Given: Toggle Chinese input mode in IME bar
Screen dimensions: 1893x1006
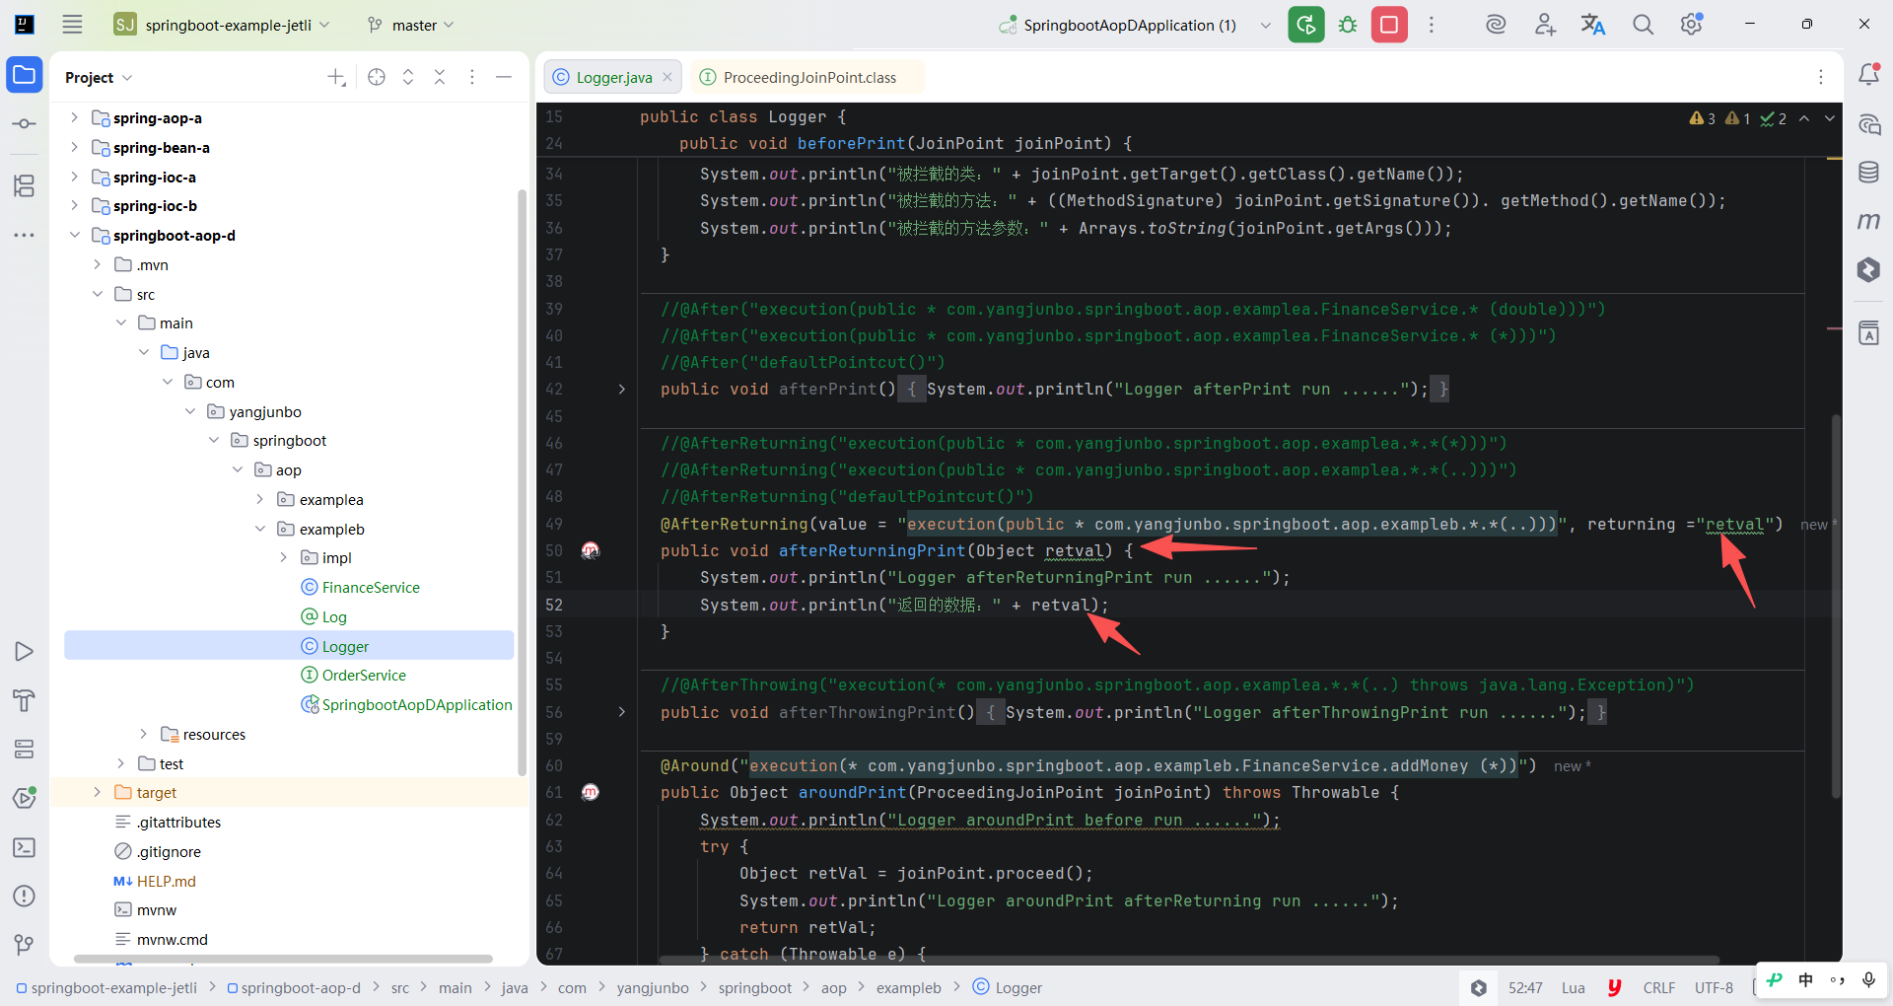Looking at the screenshot, I should tap(1805, 979).
